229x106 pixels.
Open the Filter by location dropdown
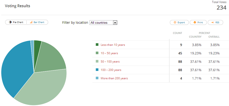103,23
